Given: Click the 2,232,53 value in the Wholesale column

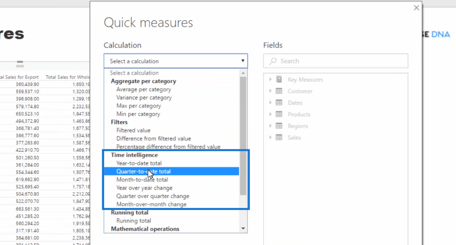Looking at the screenshot, I should 81,106.
